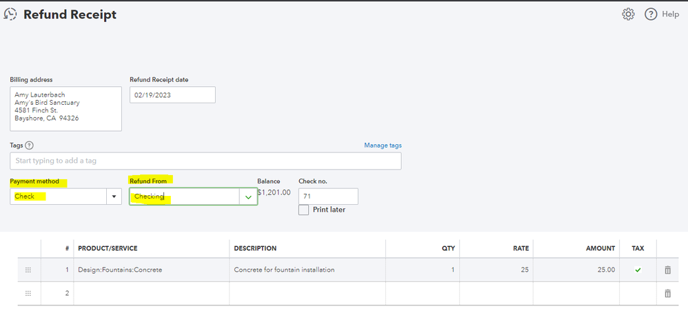This screenshot has width=688, height=311.
Task: Click the Manage tags link
Action: (383, 146)
